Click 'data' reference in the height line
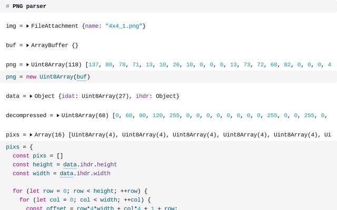 (70, 164)
